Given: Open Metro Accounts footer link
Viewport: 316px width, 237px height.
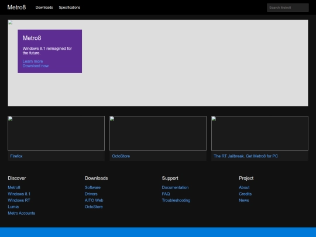Looking at the screenshot, I should tap(22, 213).
